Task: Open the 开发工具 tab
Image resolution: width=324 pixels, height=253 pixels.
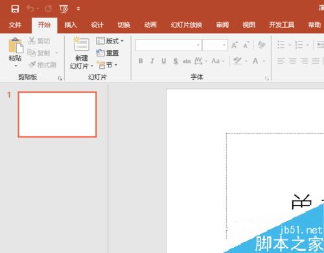Action: tap(282, 25)
